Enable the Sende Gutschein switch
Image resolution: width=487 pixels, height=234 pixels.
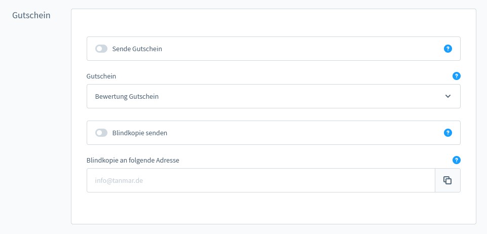[101, 49]
